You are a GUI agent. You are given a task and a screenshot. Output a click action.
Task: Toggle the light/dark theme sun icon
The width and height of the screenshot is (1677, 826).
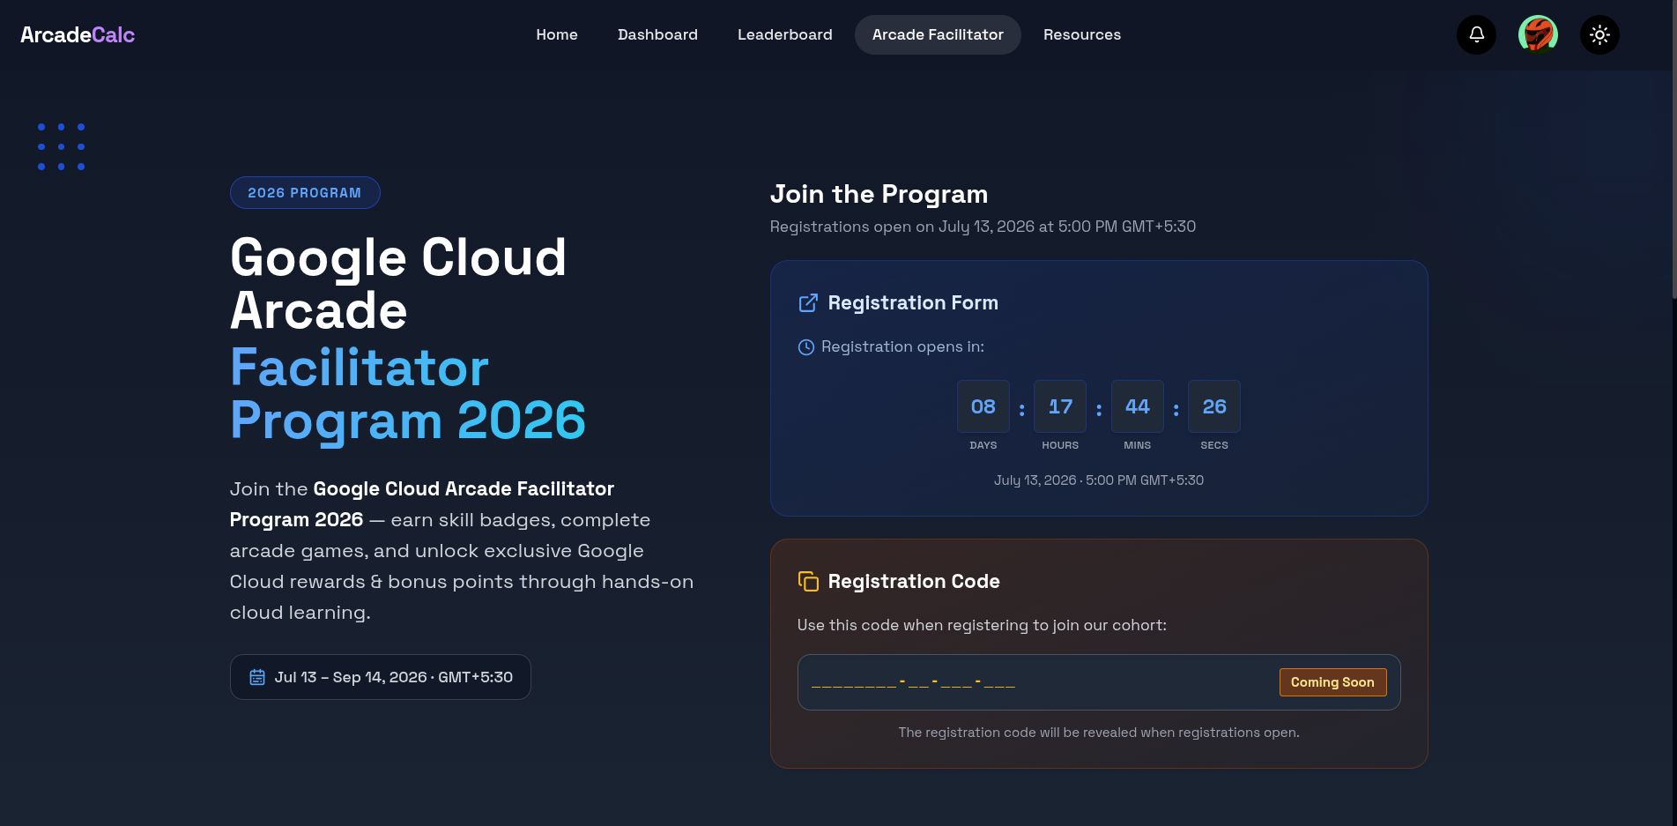pos(1599,34)
